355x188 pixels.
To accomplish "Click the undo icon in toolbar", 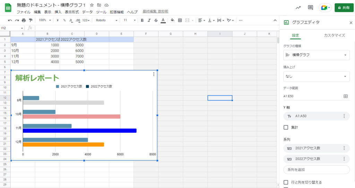I will 10,20.
